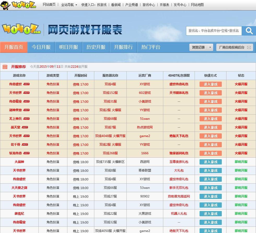Click HOT badge beside 战天堂
The height and width of the screenshot is (233, 256).
[25, 127]
